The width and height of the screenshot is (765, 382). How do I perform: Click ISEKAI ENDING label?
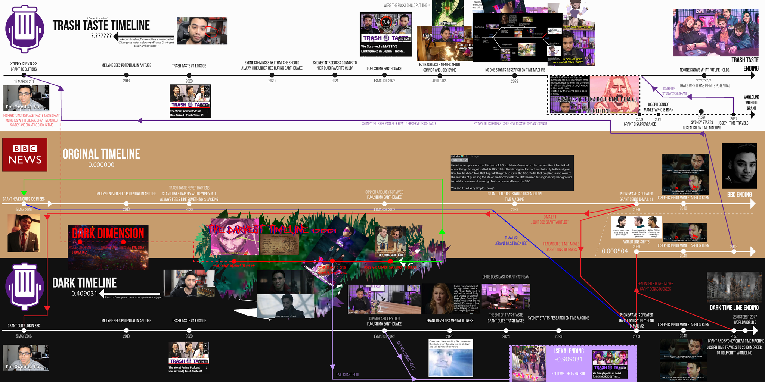coord(569,351)
